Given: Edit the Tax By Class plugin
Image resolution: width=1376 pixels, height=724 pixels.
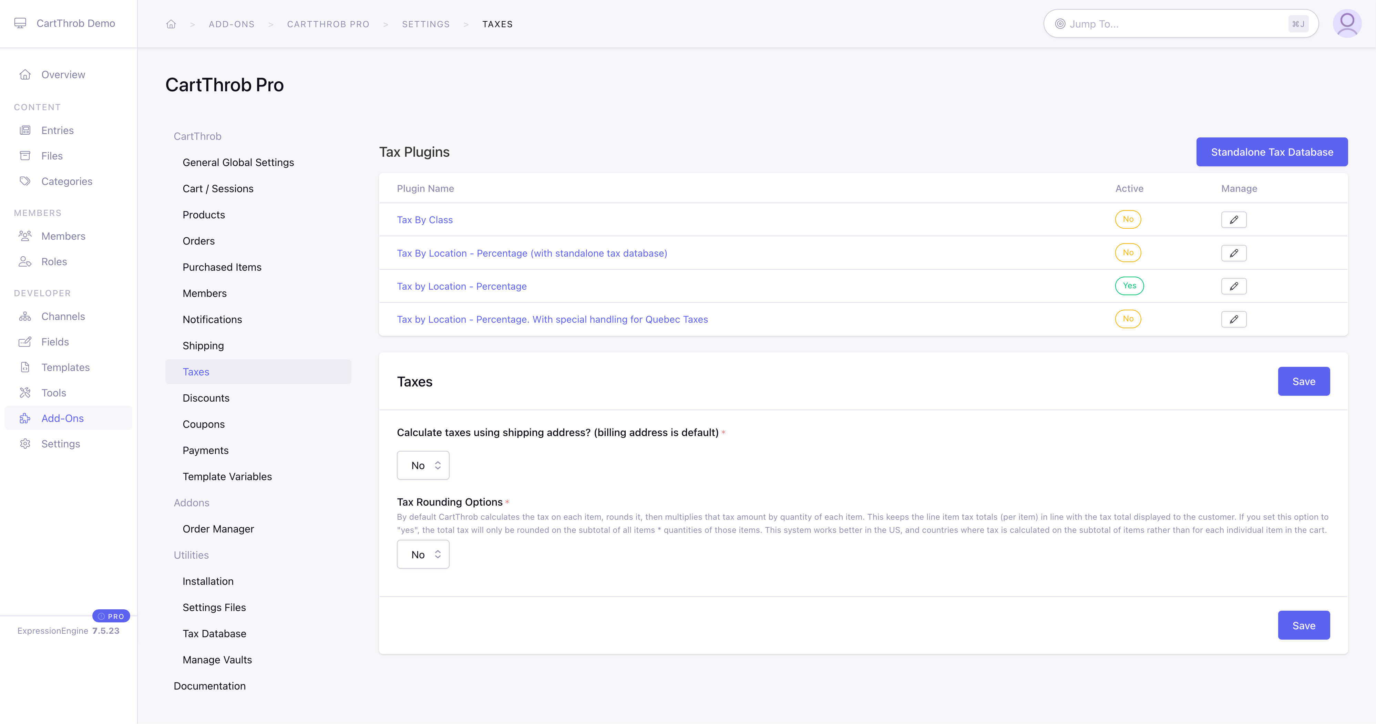Looking at the screenshot, I should click(1233, 220).
